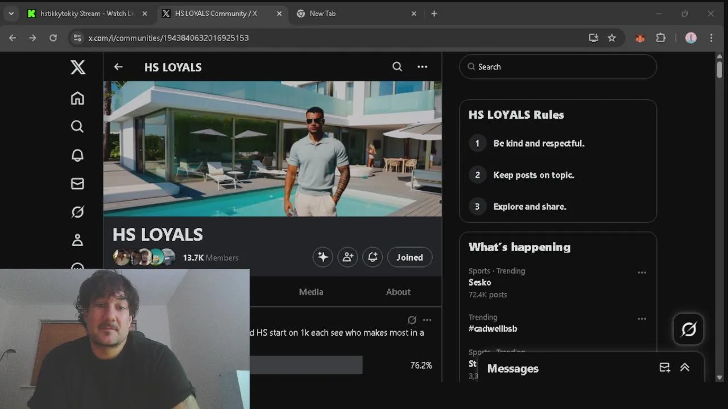Screen dimensions: 728x409
Task: Toggle community notifications bell
Action: [373, 257]
